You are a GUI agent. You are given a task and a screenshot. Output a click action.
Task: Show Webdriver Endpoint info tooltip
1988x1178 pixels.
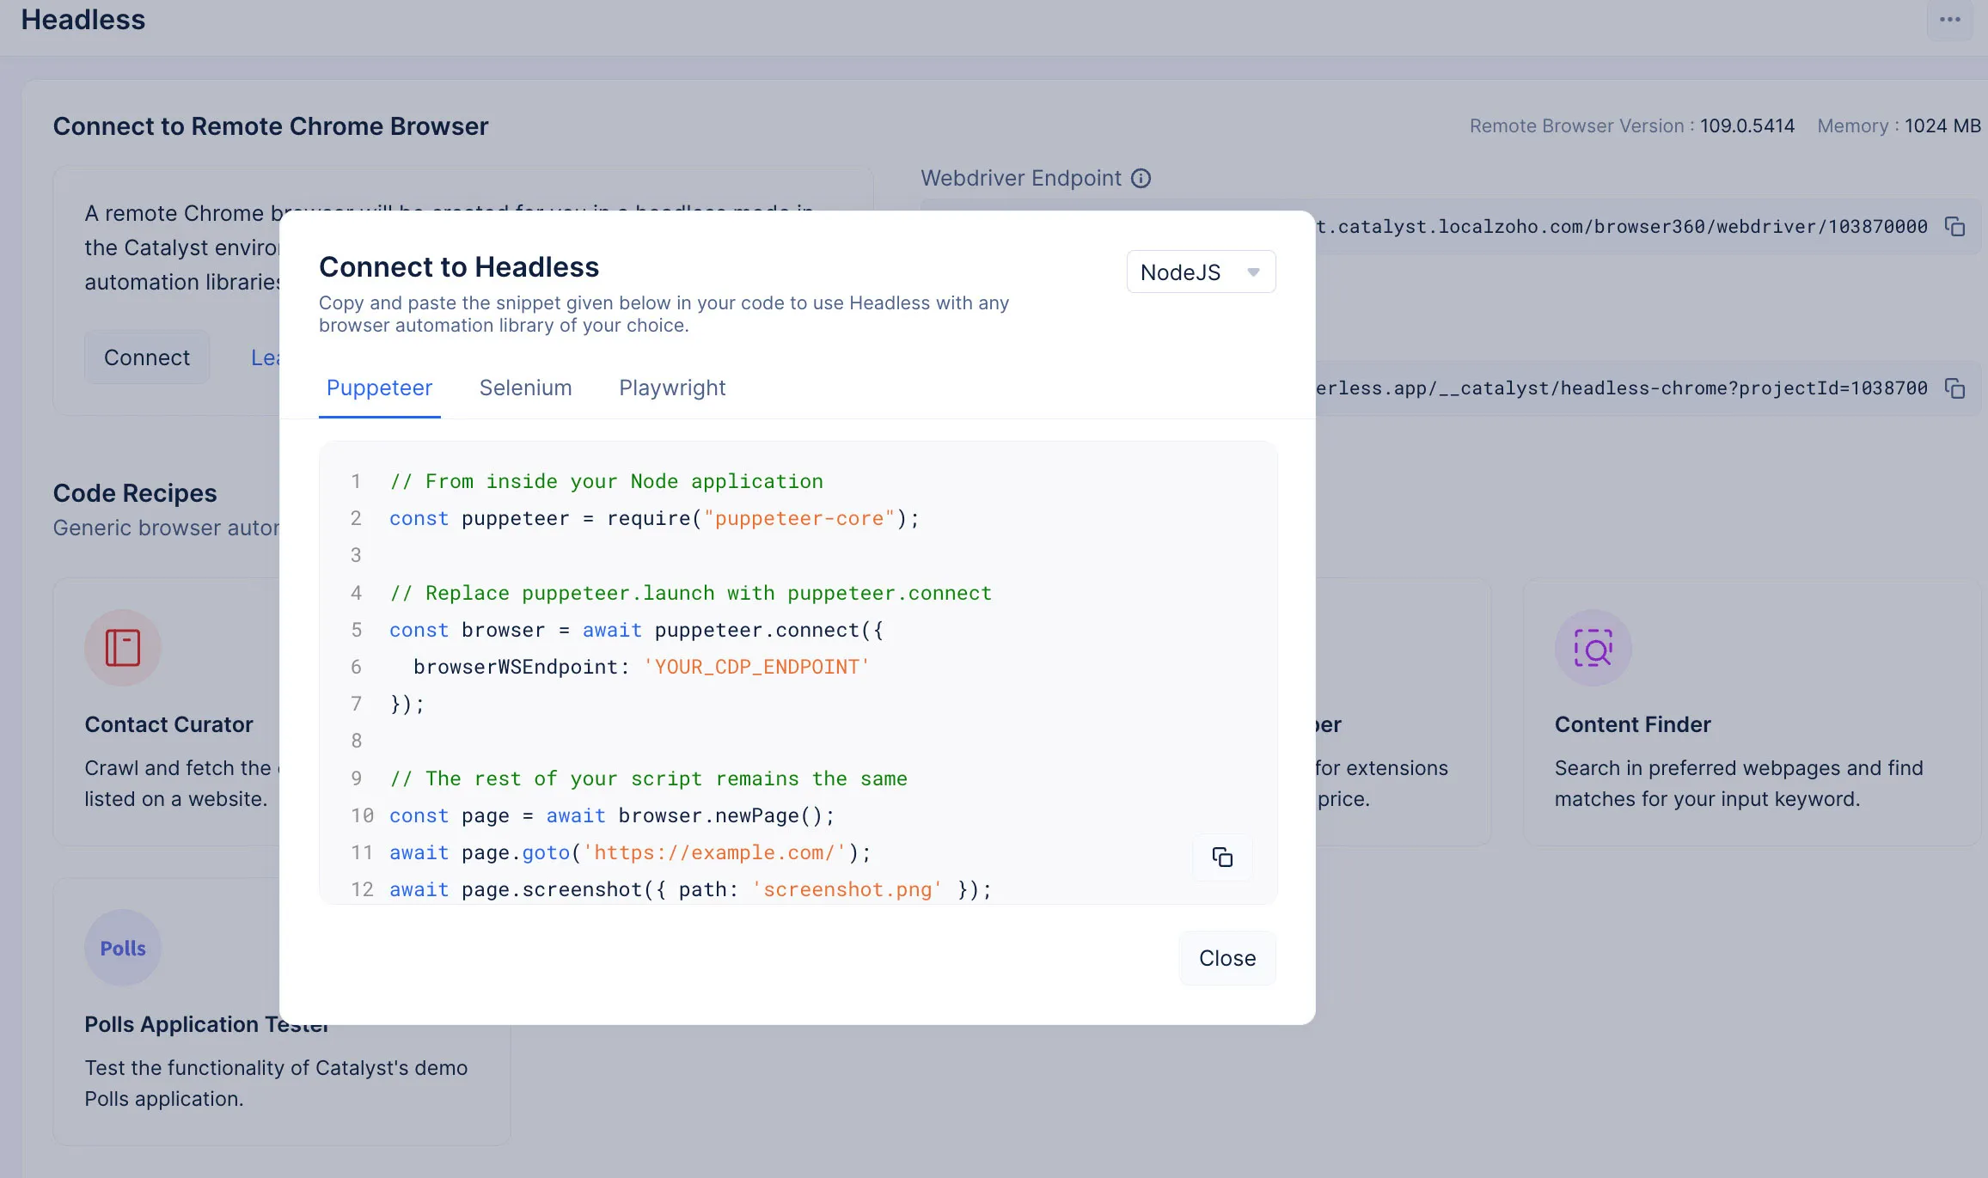(x=1141, y=178)
